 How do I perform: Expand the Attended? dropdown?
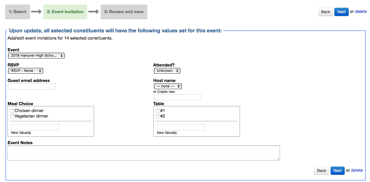167,71
